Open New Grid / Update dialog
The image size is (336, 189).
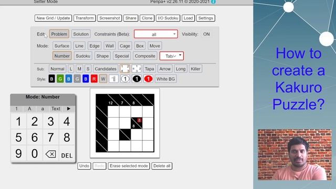click(x=53, y=18)
